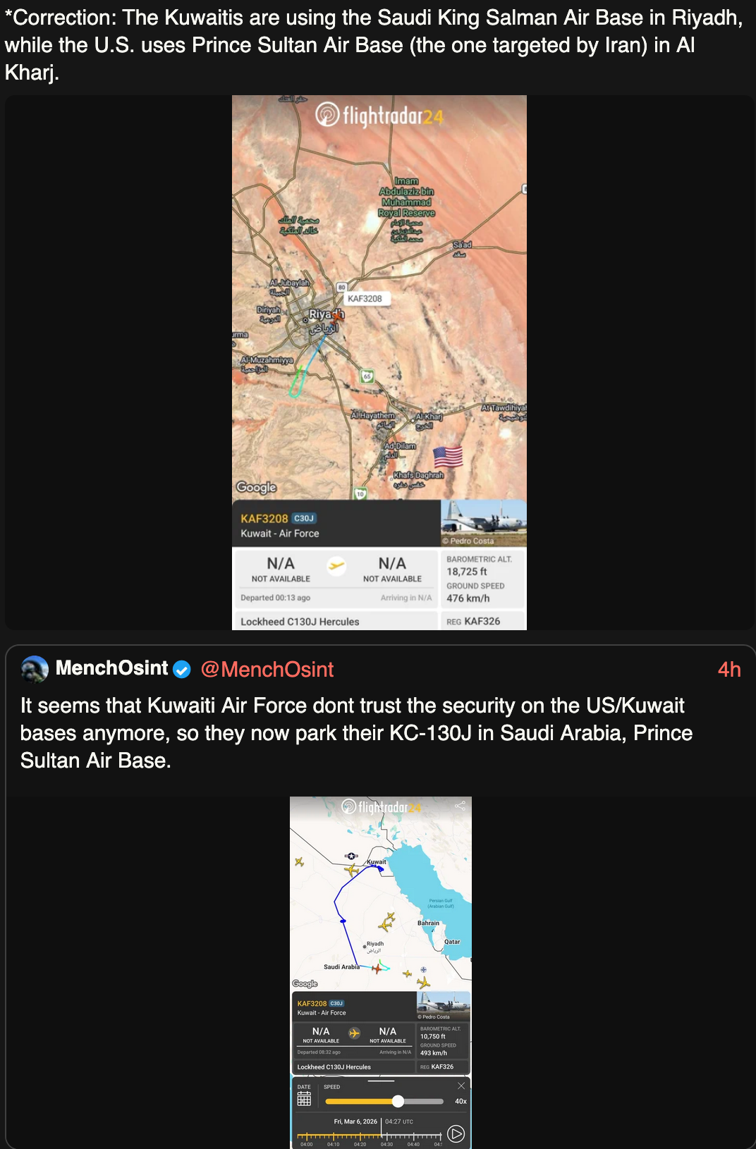Click the drag handle atop the playback panel

coord(381,1080)
